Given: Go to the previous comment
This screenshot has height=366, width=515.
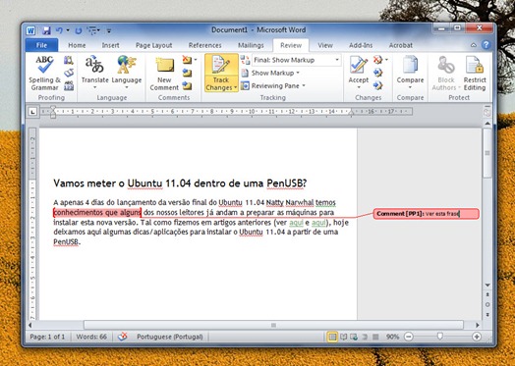Looking at the screenshot, I should [x=187, y=73].
